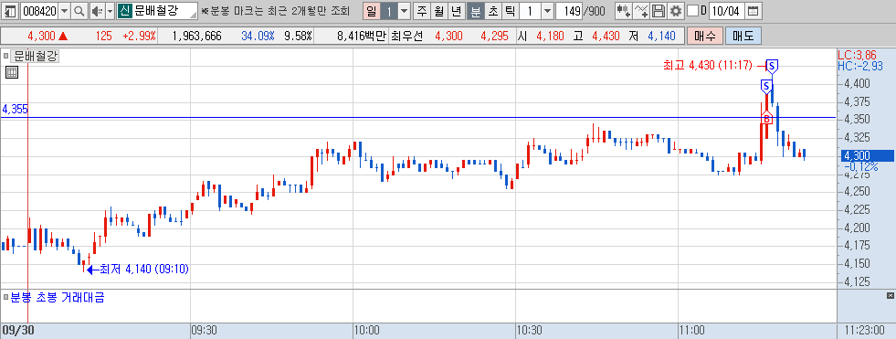The image size is (896, 339).
Task: Click the stock code 008420 input field
Action: pos(39,11)
